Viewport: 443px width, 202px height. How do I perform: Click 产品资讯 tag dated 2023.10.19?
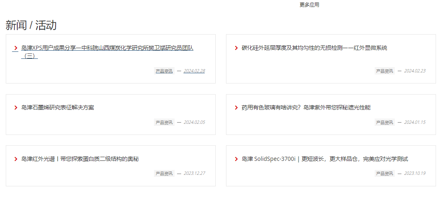385,174
